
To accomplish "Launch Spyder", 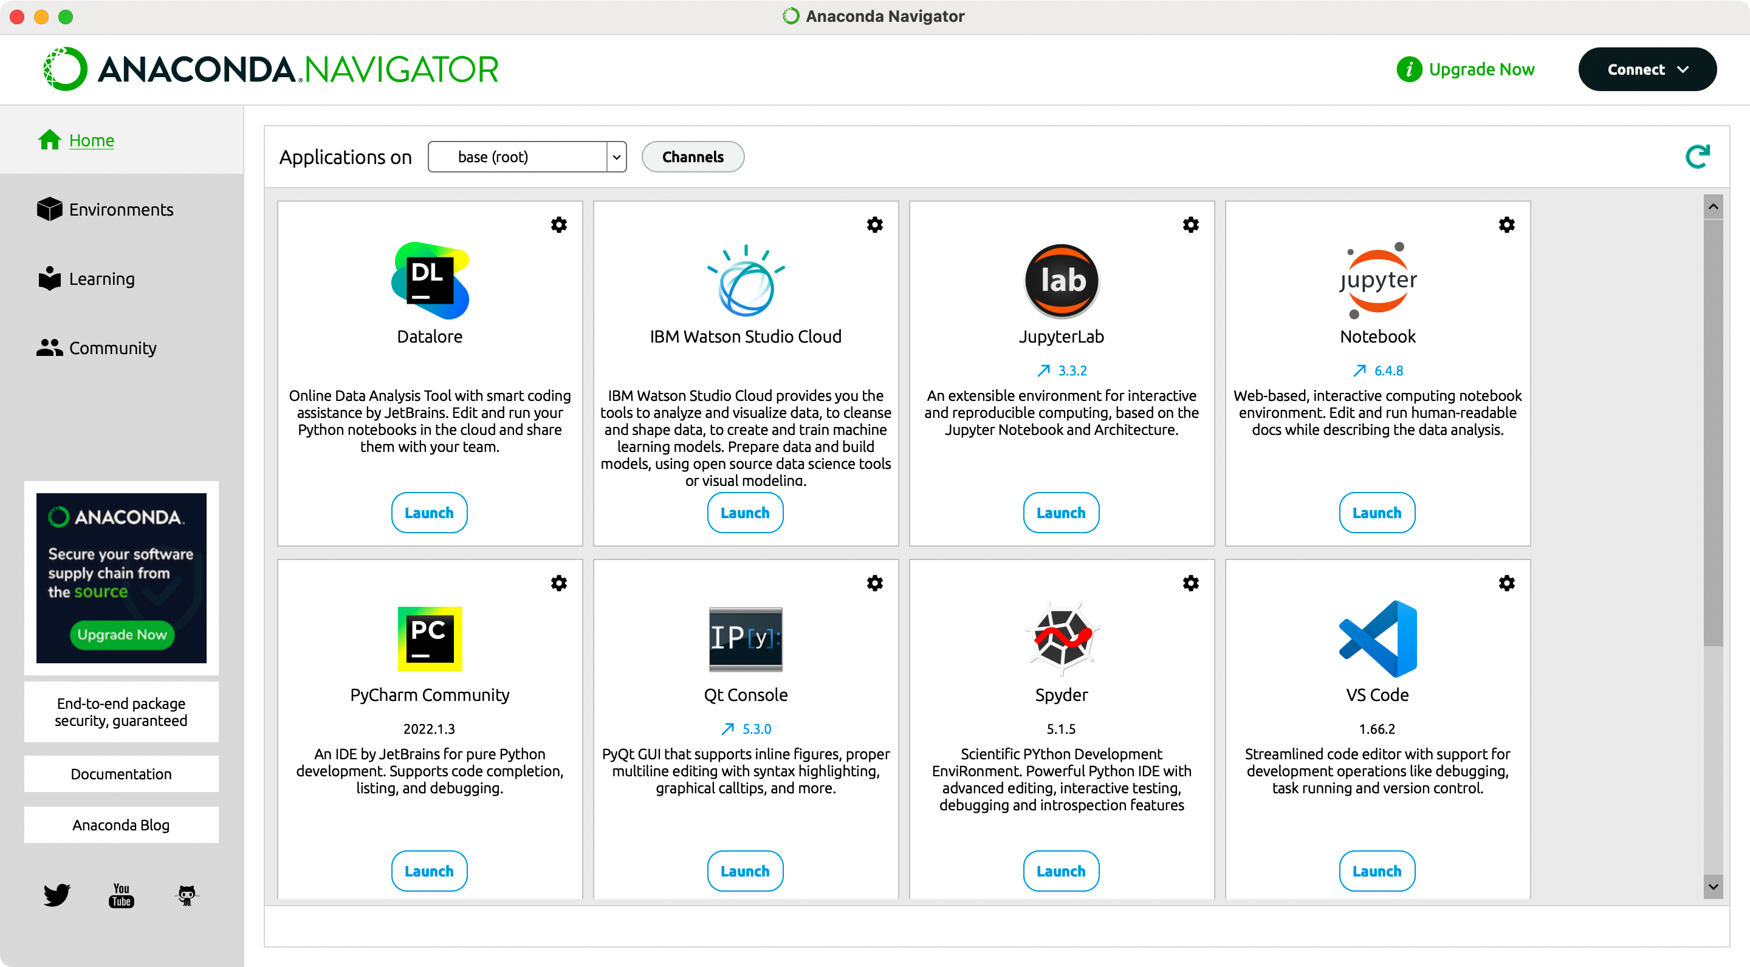I will [x=1060, y=871].
